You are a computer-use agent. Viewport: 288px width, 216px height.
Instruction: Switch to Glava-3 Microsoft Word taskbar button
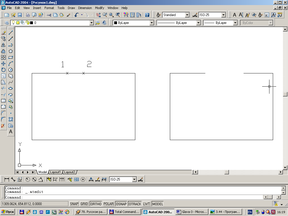[x=192, y=212]
